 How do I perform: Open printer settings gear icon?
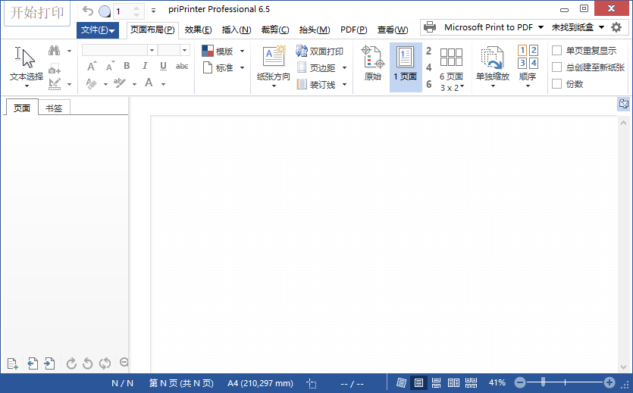(x=616, y=27)
